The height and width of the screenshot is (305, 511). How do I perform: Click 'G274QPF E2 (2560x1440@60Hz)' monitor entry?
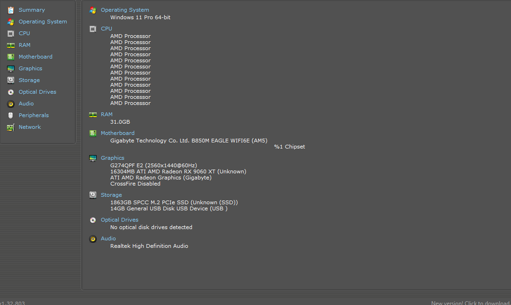[153, 165]
